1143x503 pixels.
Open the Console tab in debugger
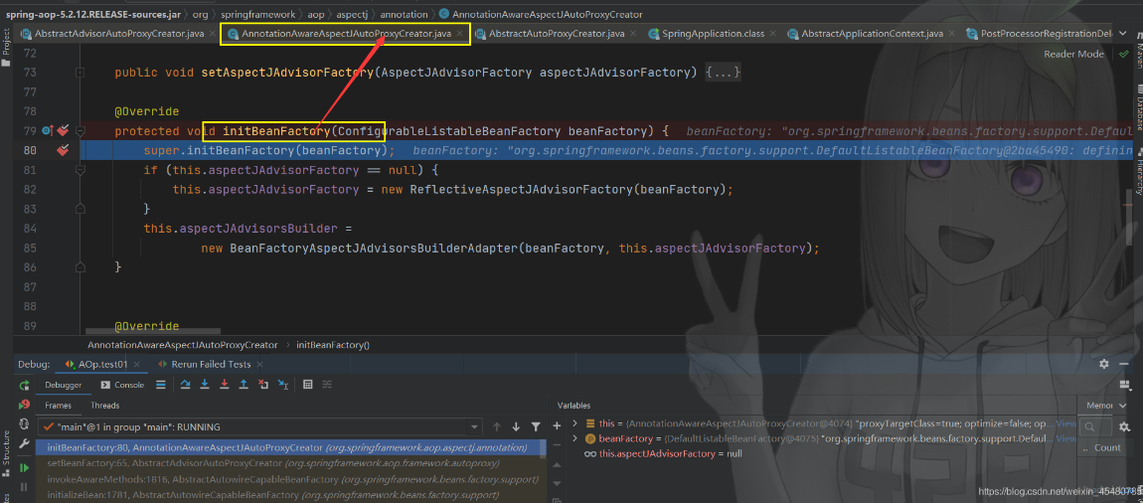point(122,385)
